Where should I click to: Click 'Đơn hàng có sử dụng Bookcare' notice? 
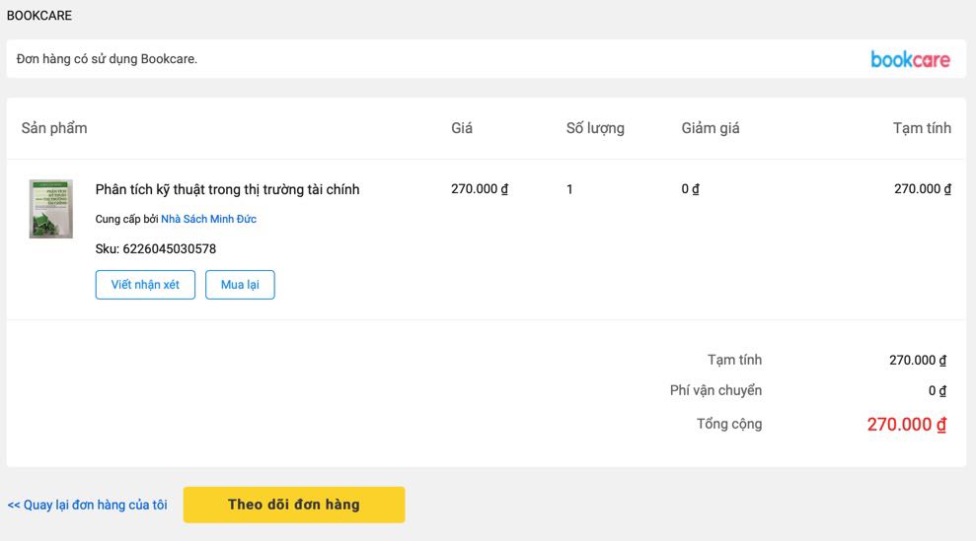[107, 59]
